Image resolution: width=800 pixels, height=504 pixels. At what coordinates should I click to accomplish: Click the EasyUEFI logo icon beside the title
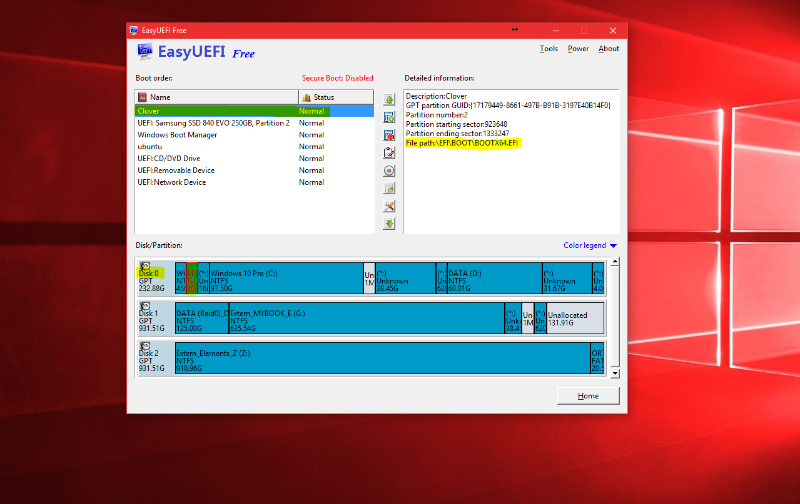144,52
